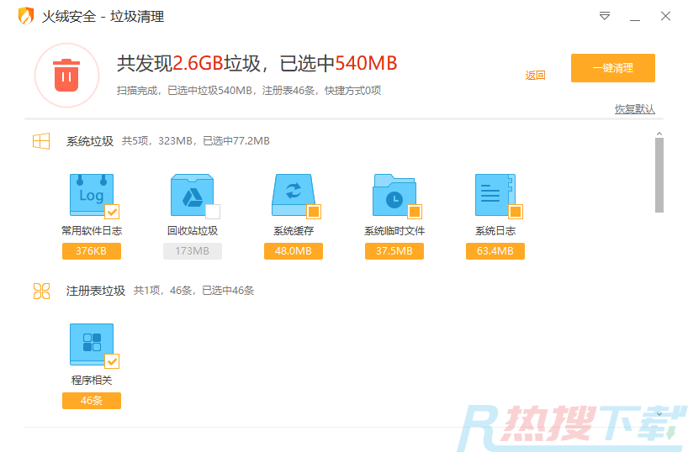Click the 46条 count badge
The image size is (688, 452).
(x=92, y=400)
